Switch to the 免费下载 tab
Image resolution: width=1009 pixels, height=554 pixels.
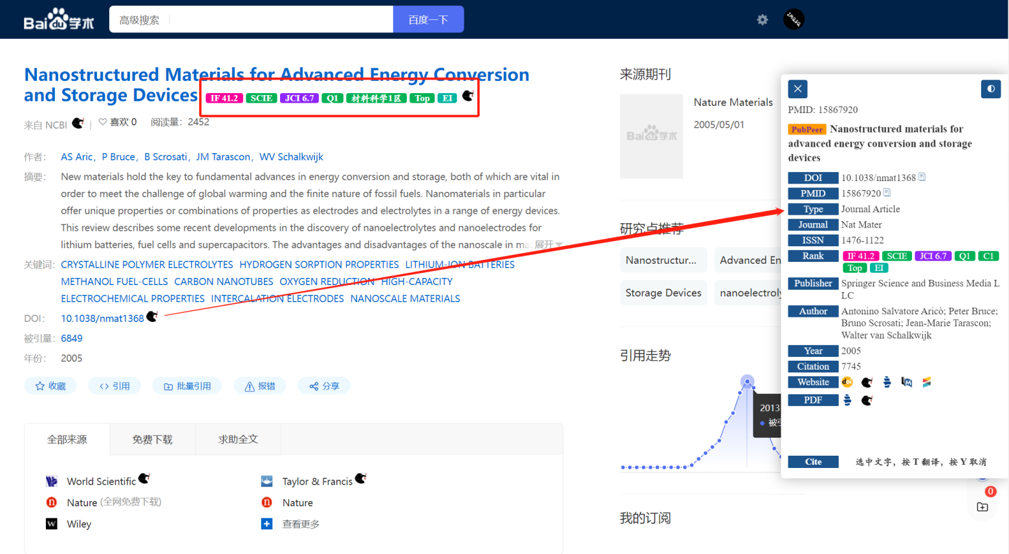point(152,439)
